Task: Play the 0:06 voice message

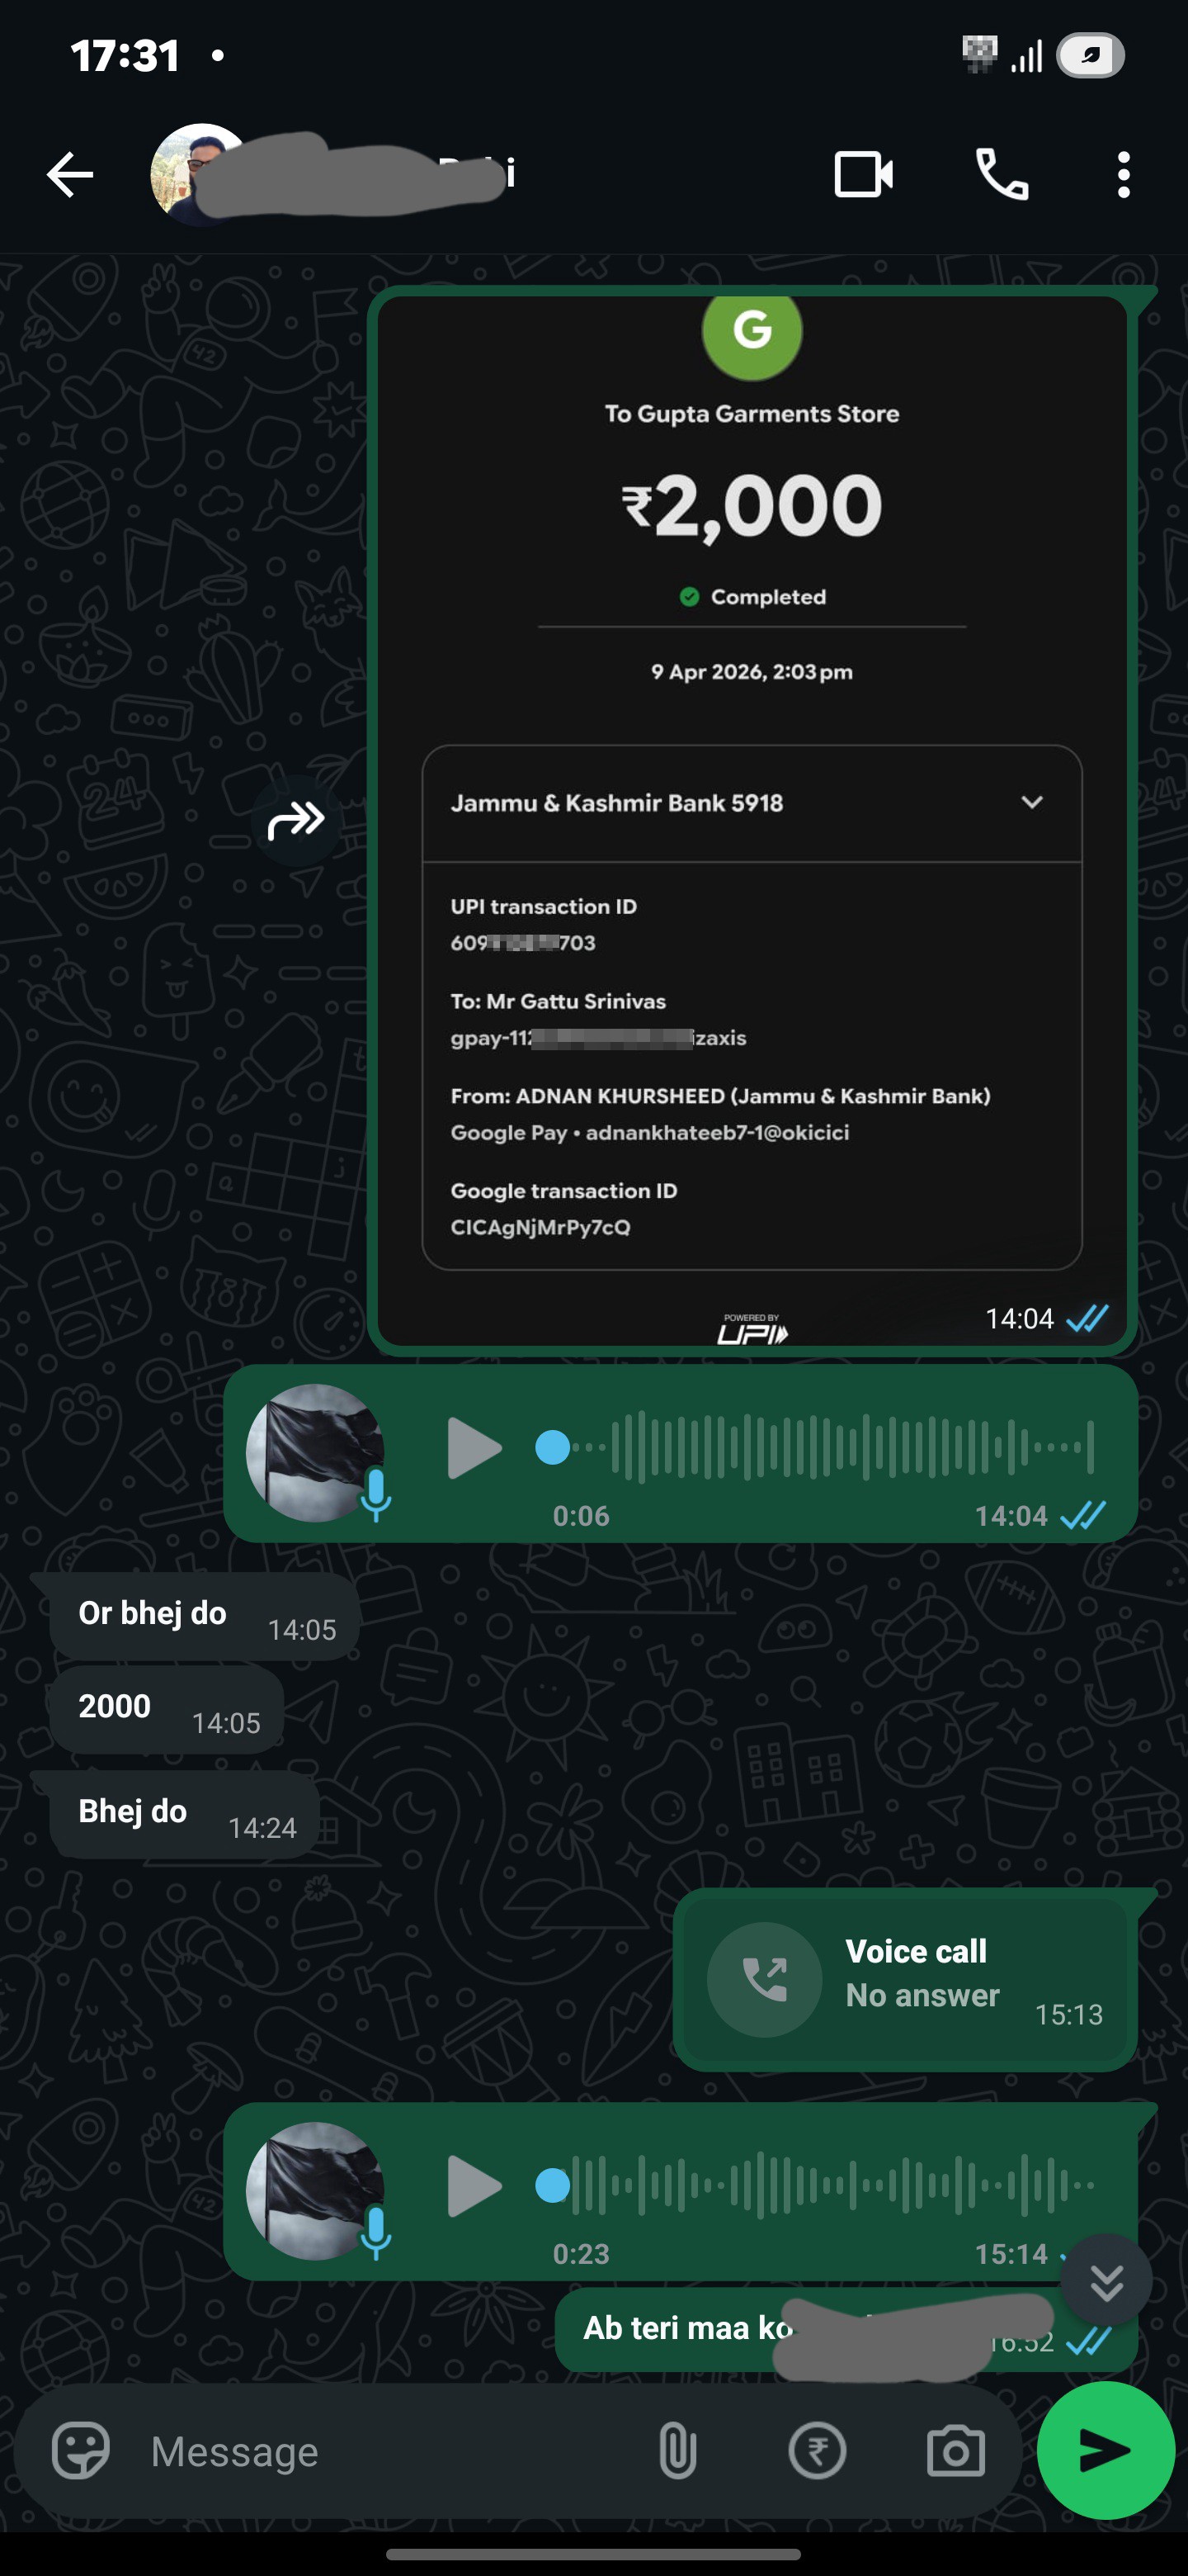Action: (474, 1447)
